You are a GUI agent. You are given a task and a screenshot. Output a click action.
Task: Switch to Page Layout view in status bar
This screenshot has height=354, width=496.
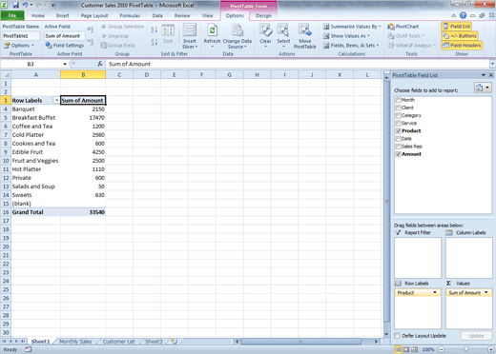click(406, 349)
